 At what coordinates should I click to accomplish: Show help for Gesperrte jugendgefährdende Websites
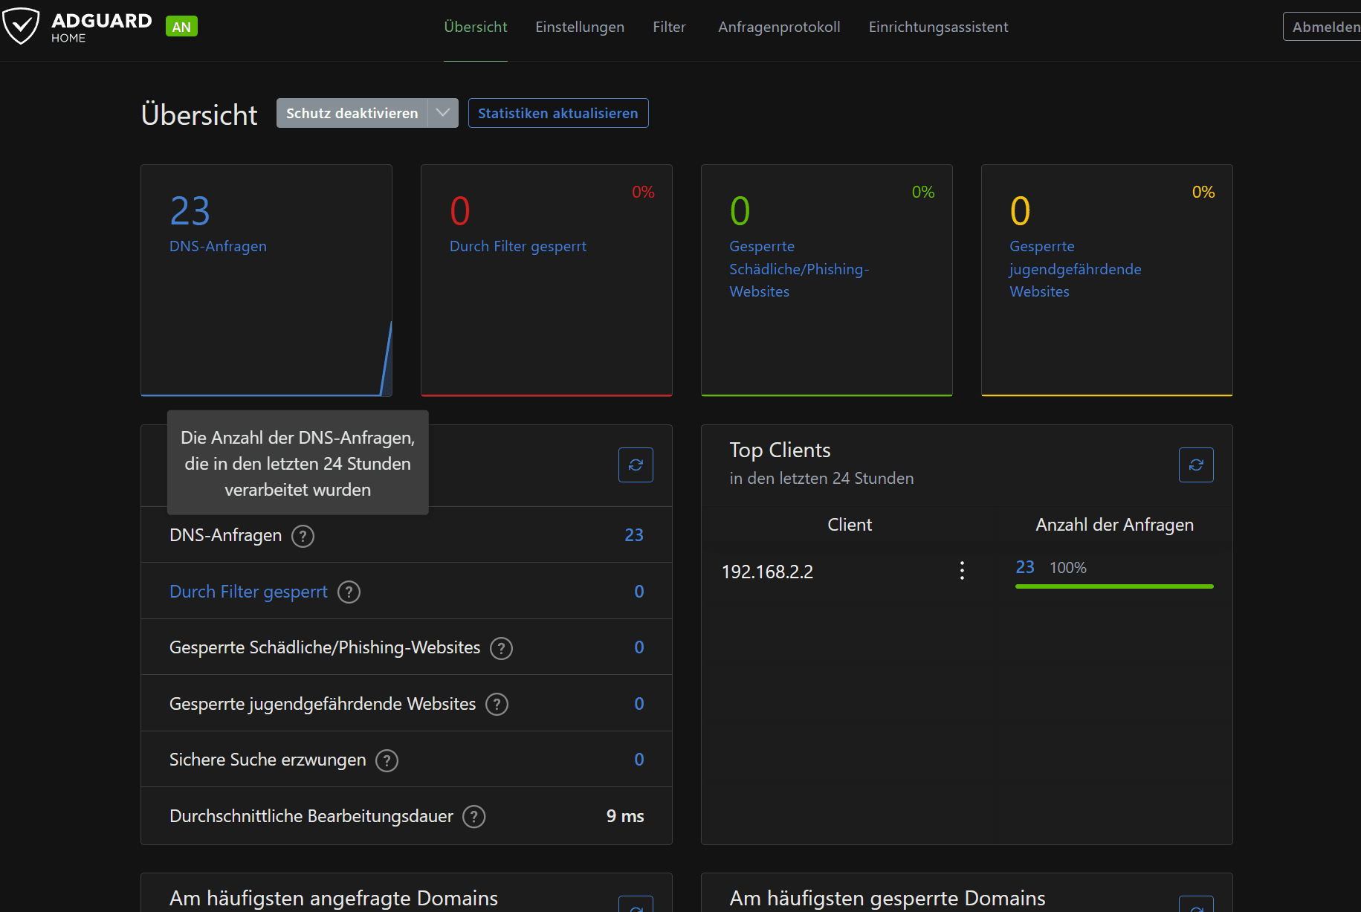point(497,704)
